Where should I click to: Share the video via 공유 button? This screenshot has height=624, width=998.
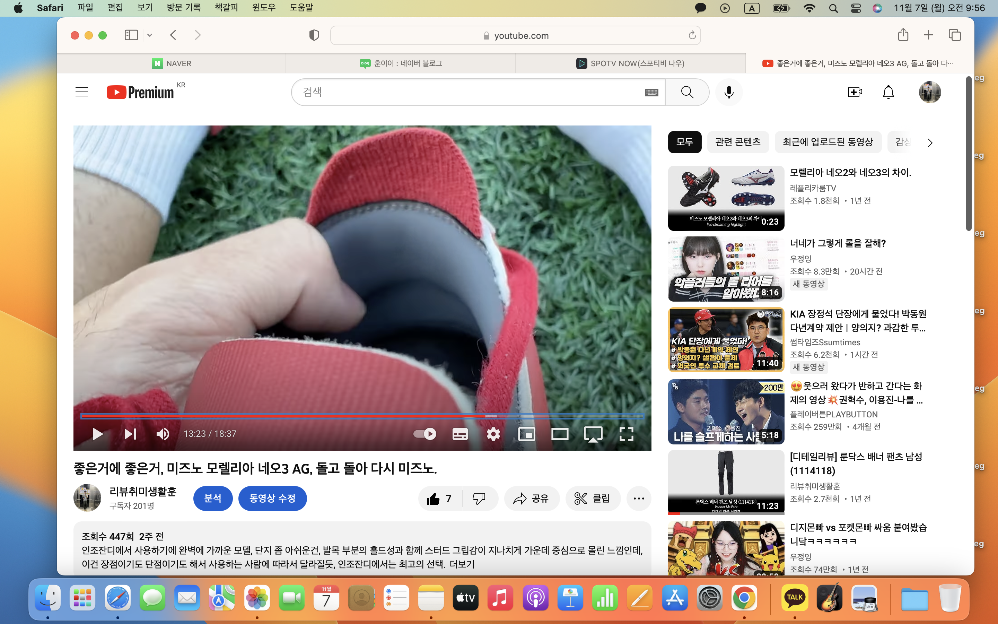[532, 499]
